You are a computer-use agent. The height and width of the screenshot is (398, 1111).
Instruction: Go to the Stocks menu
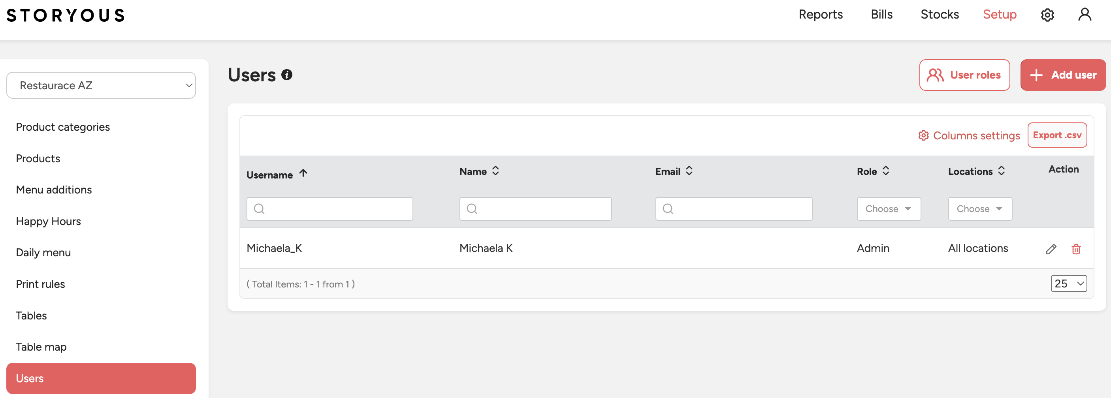(x=940, y=15)
